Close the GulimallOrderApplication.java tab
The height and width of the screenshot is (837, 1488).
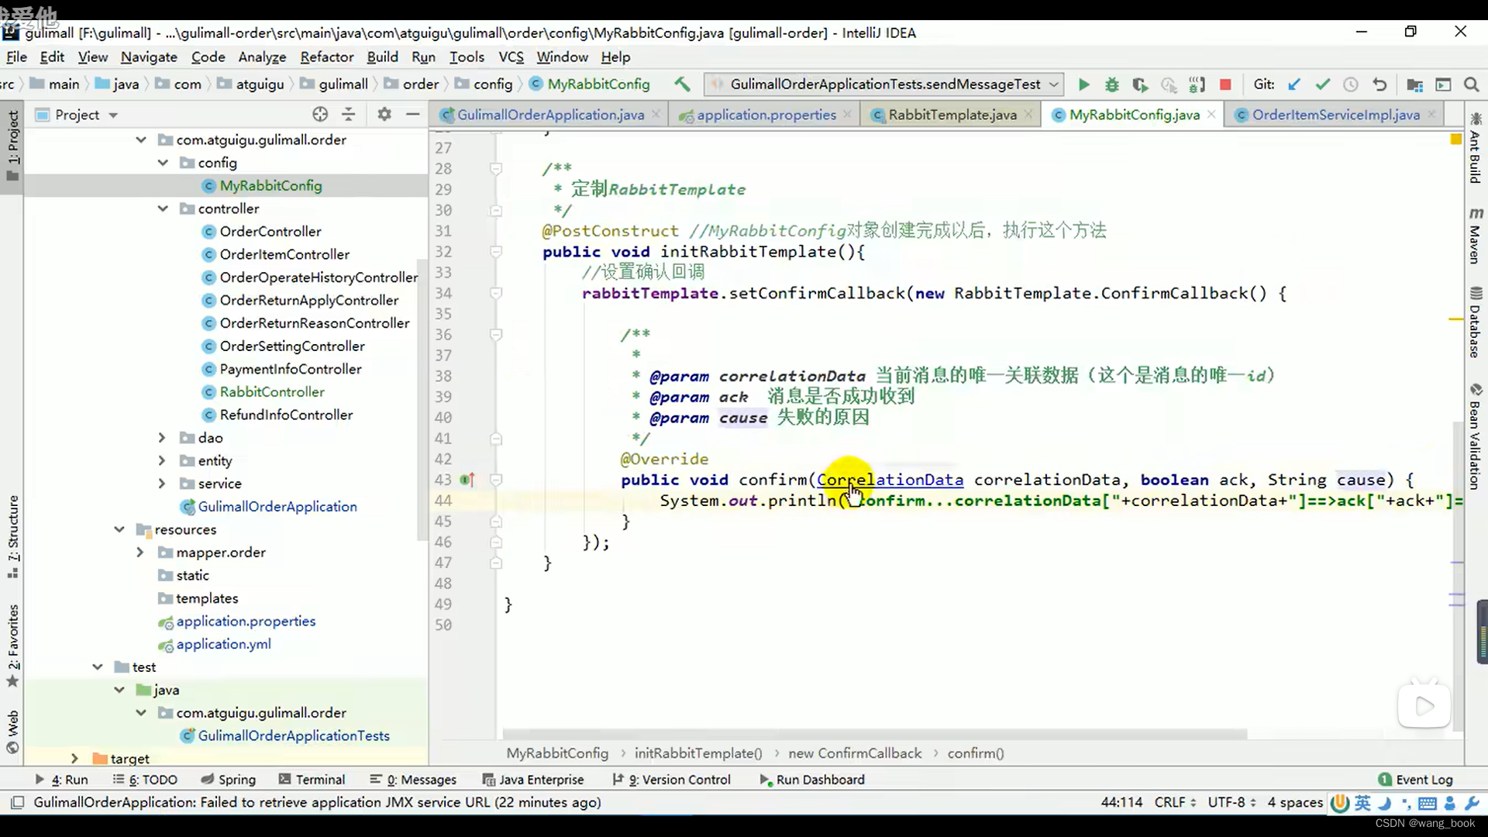tap(656, 114)
